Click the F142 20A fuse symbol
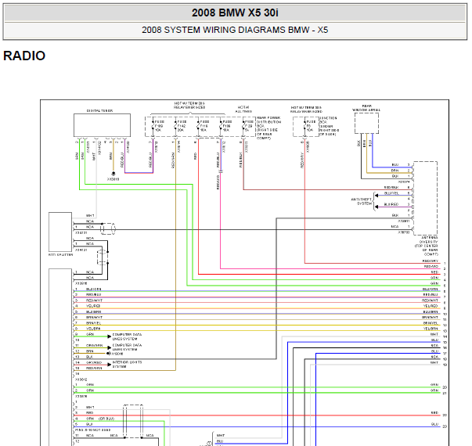 (x=175, y=126)
